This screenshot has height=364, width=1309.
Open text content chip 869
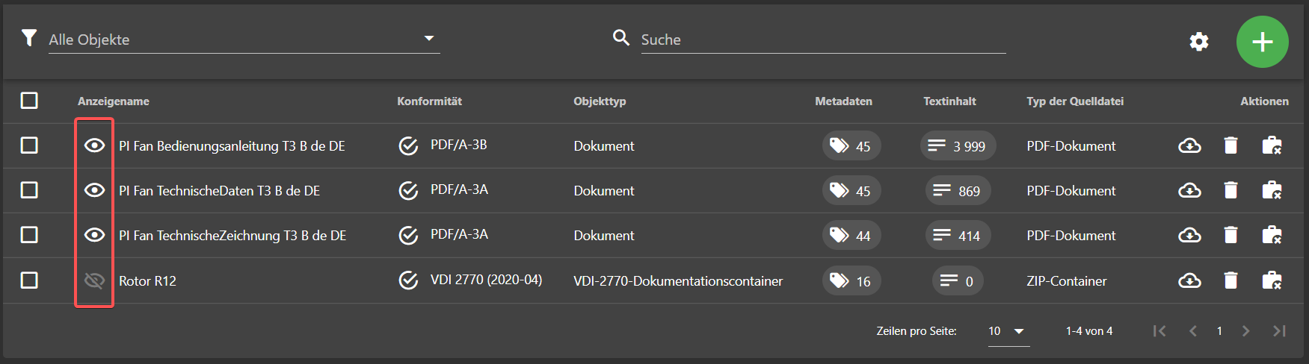tap(958, 191)
